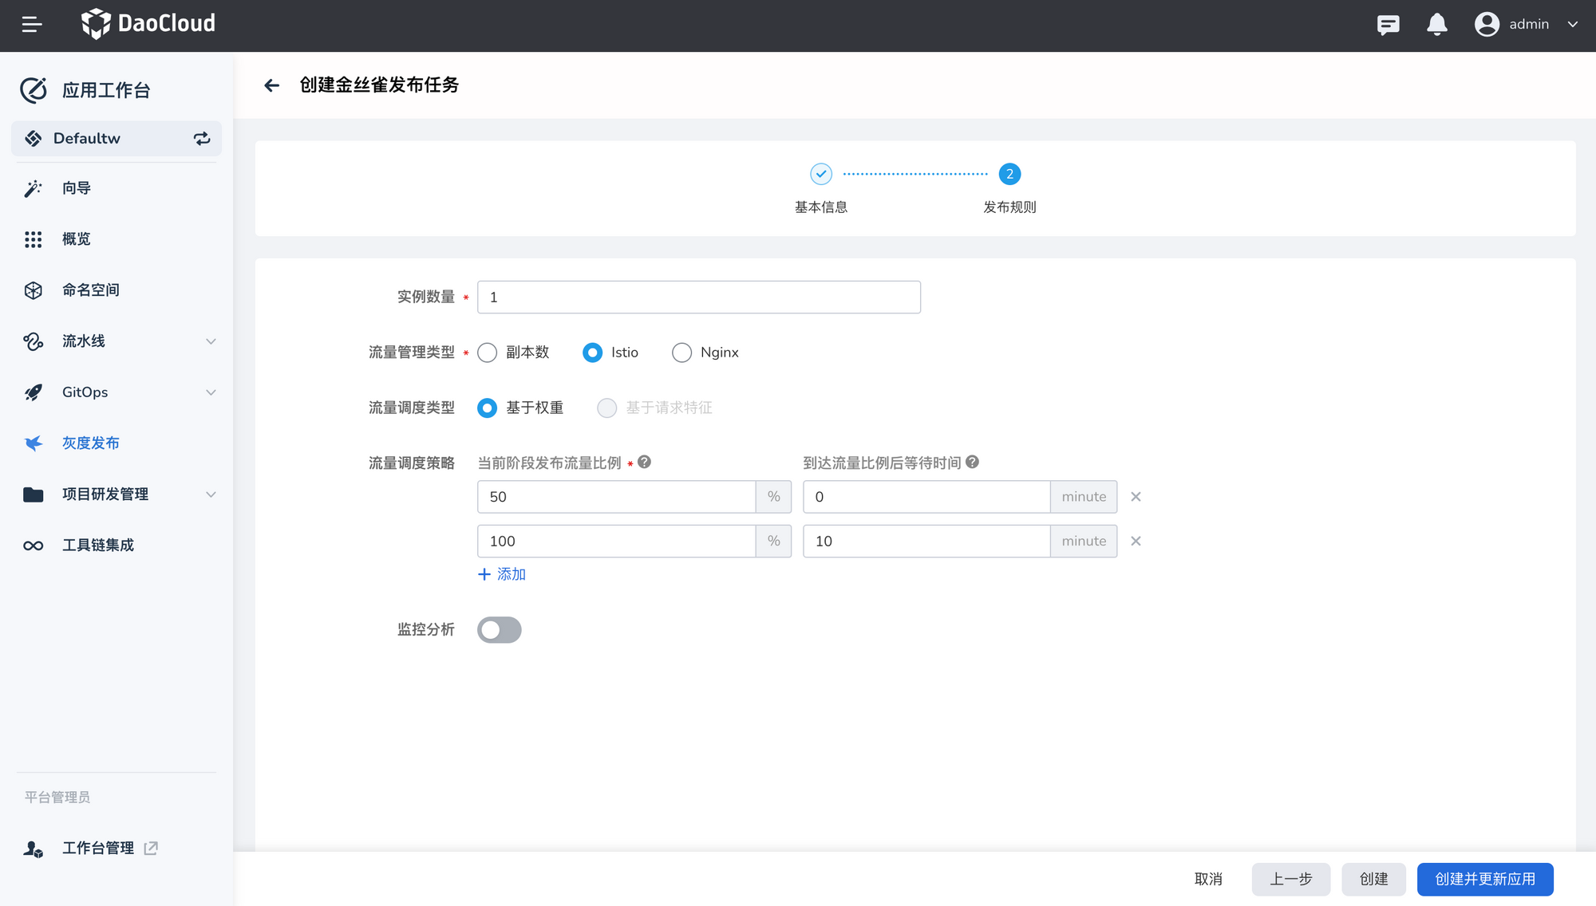
Task: Select the 基于权重 radio button
Action: point(488,408)
